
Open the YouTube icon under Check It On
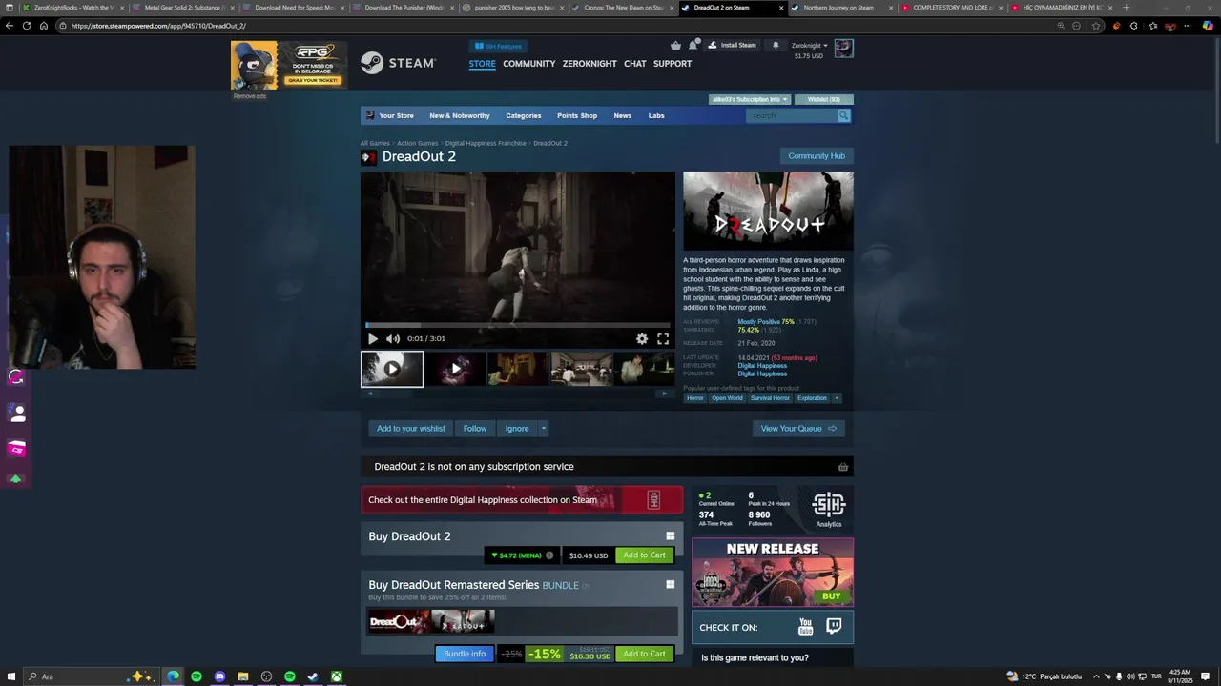(805, 627)
